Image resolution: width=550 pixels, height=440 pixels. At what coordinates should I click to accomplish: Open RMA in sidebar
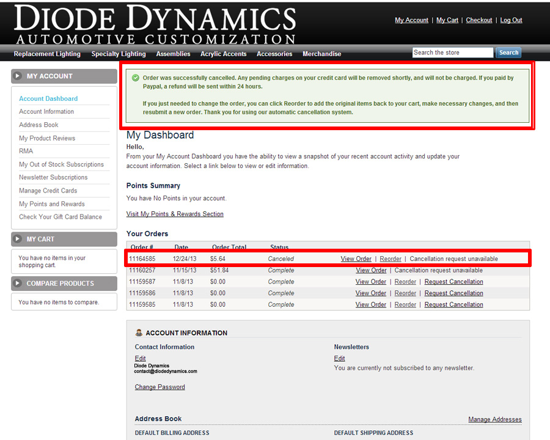[26, 151]
